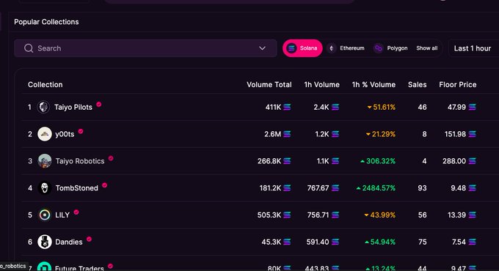
Task: Click the Solana icon beside 2.6M volume
Action: (x=287, y=134)
